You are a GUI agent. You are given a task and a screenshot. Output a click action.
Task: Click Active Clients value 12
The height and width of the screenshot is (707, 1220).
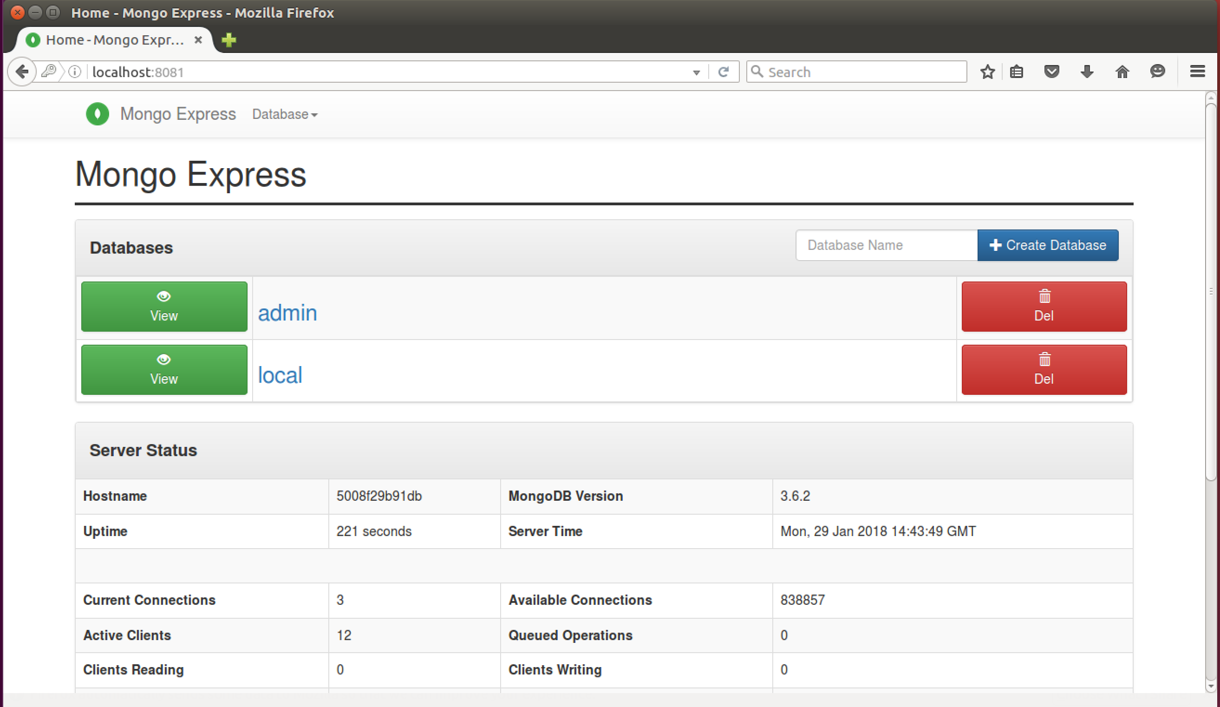coord(344,635)
